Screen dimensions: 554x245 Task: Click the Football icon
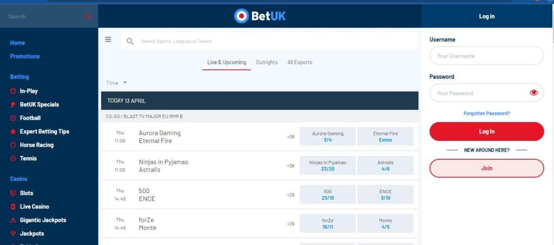13,118
